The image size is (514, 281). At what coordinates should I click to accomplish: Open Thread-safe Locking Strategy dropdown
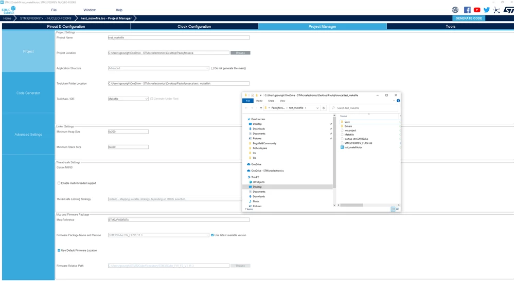(175, 199)
